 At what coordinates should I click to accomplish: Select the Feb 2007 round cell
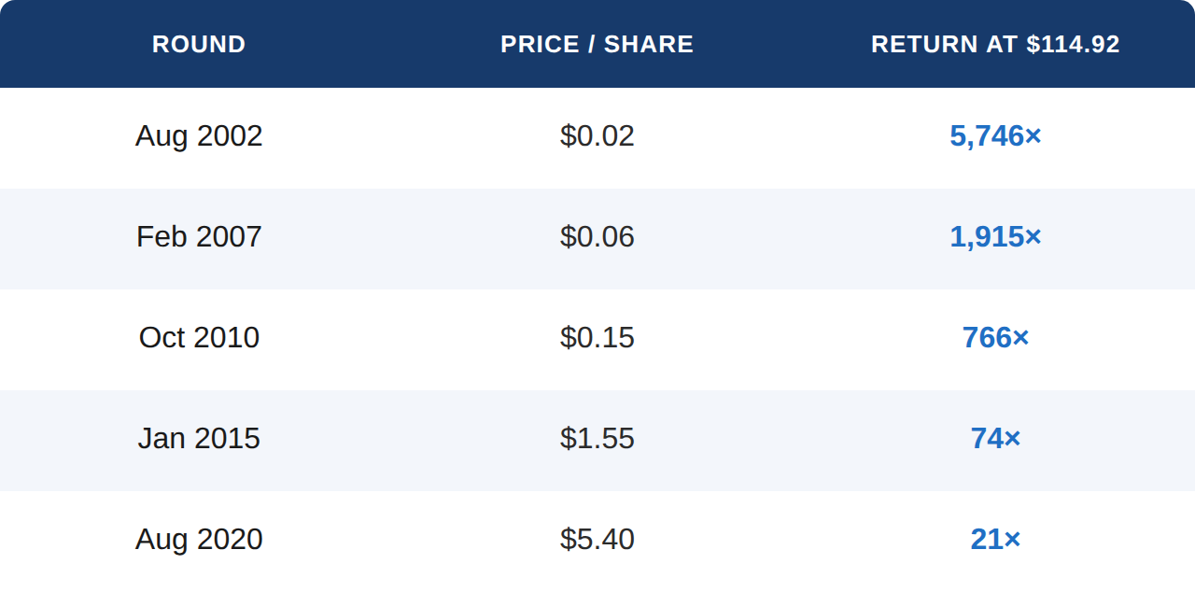199,237
